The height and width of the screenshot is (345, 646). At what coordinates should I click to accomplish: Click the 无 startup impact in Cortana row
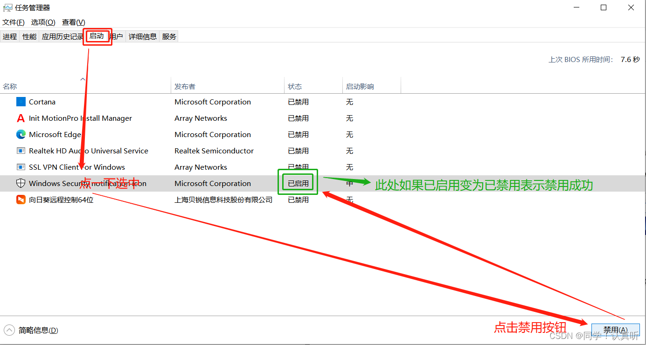click(349, 102)
